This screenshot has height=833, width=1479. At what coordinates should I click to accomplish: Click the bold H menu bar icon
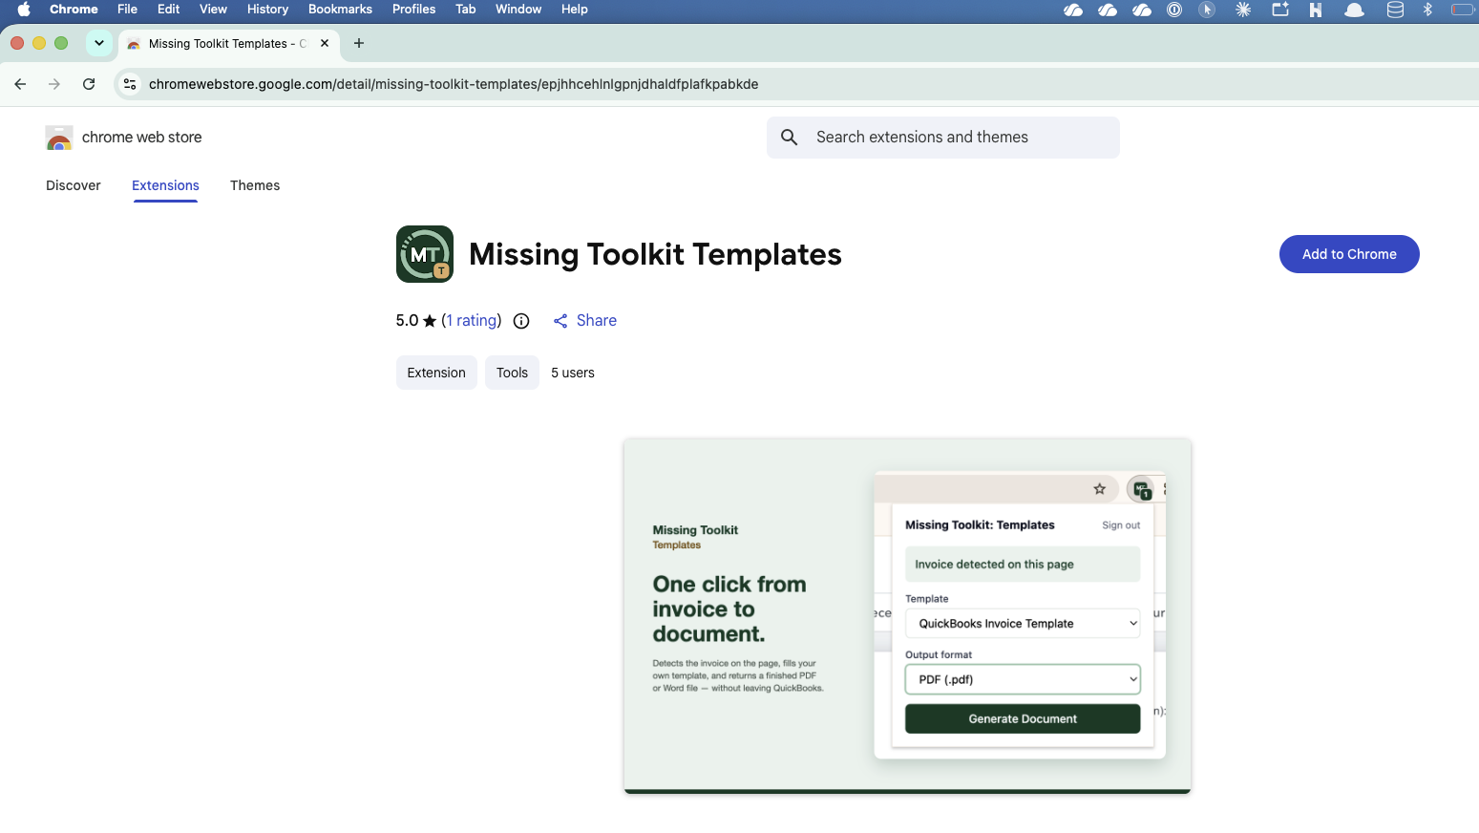tap(1316, 10)
